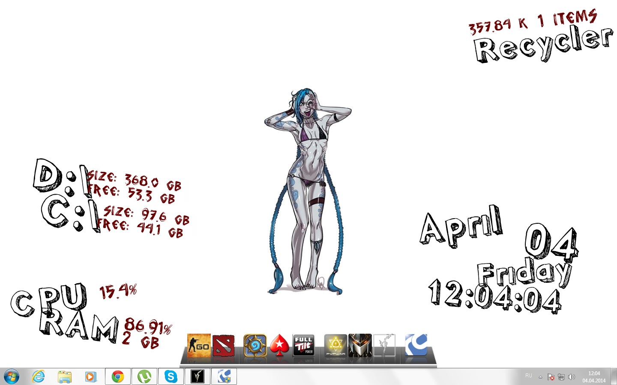
Task: Click the RU language indicator
Action: [x=529, y=376]
